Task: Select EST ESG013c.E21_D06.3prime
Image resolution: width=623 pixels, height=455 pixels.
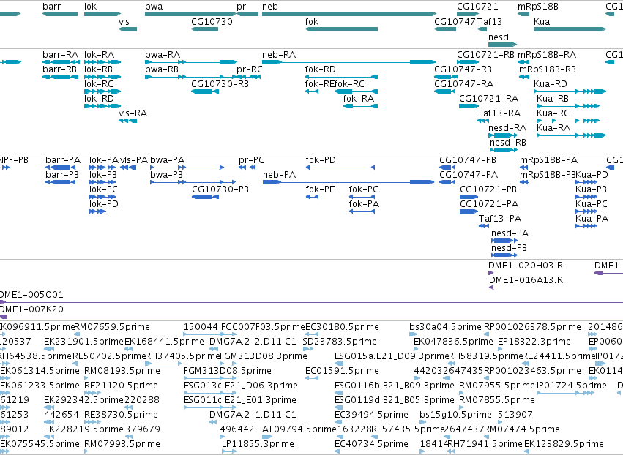Action: coord(241,386)
